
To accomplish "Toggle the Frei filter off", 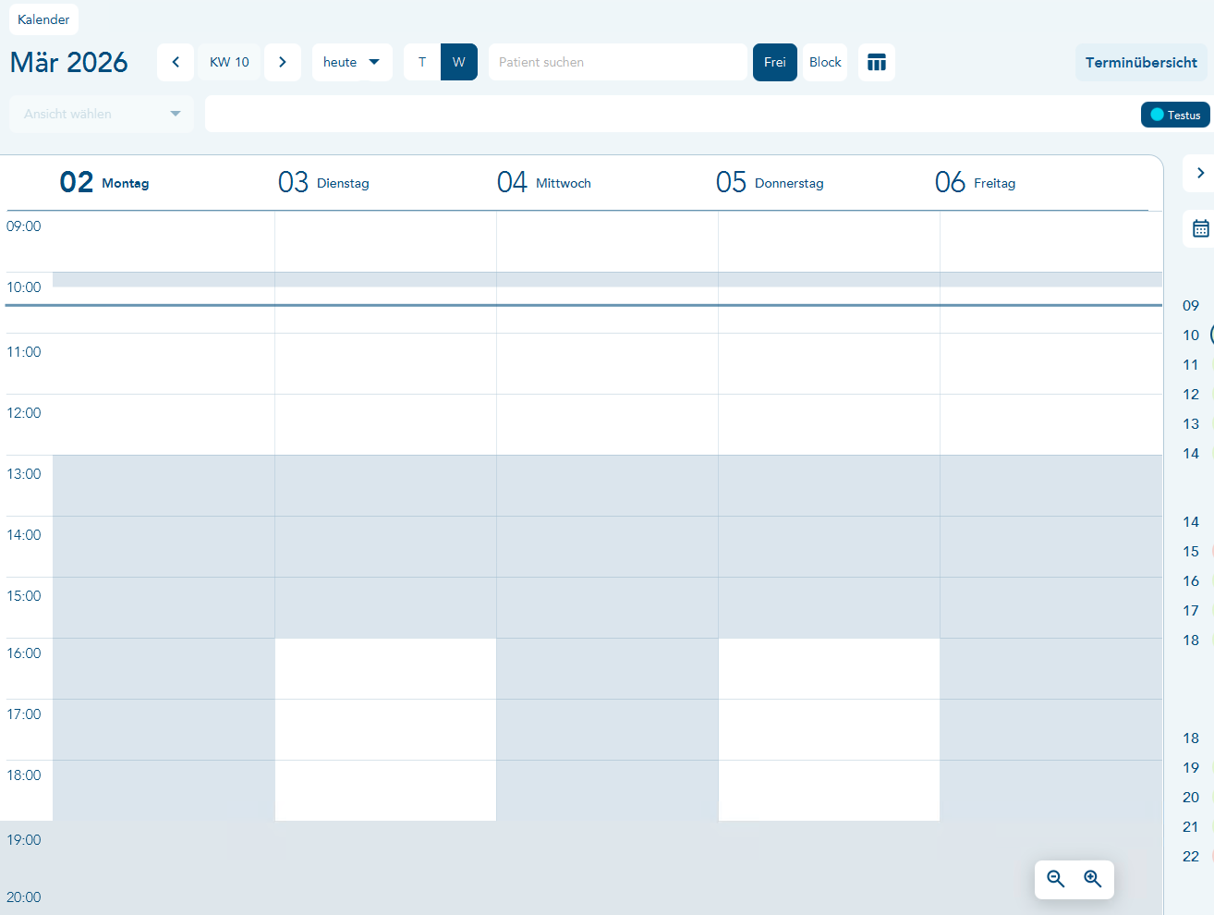I will (774, 62).
